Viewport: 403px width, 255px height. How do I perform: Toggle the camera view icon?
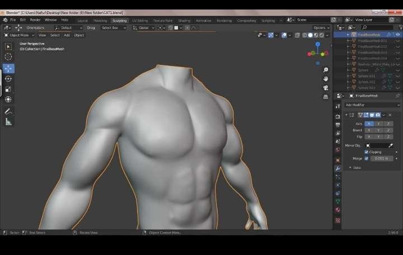pos(326,88)
